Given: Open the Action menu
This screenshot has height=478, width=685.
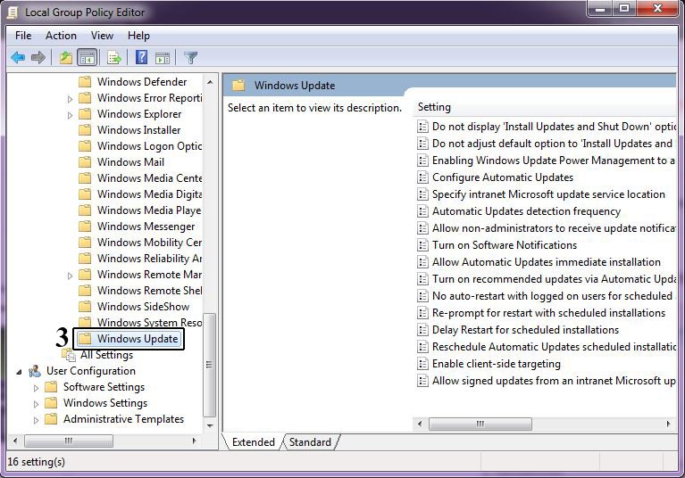Looking at the screenshot, I should (x=61, y=36).
